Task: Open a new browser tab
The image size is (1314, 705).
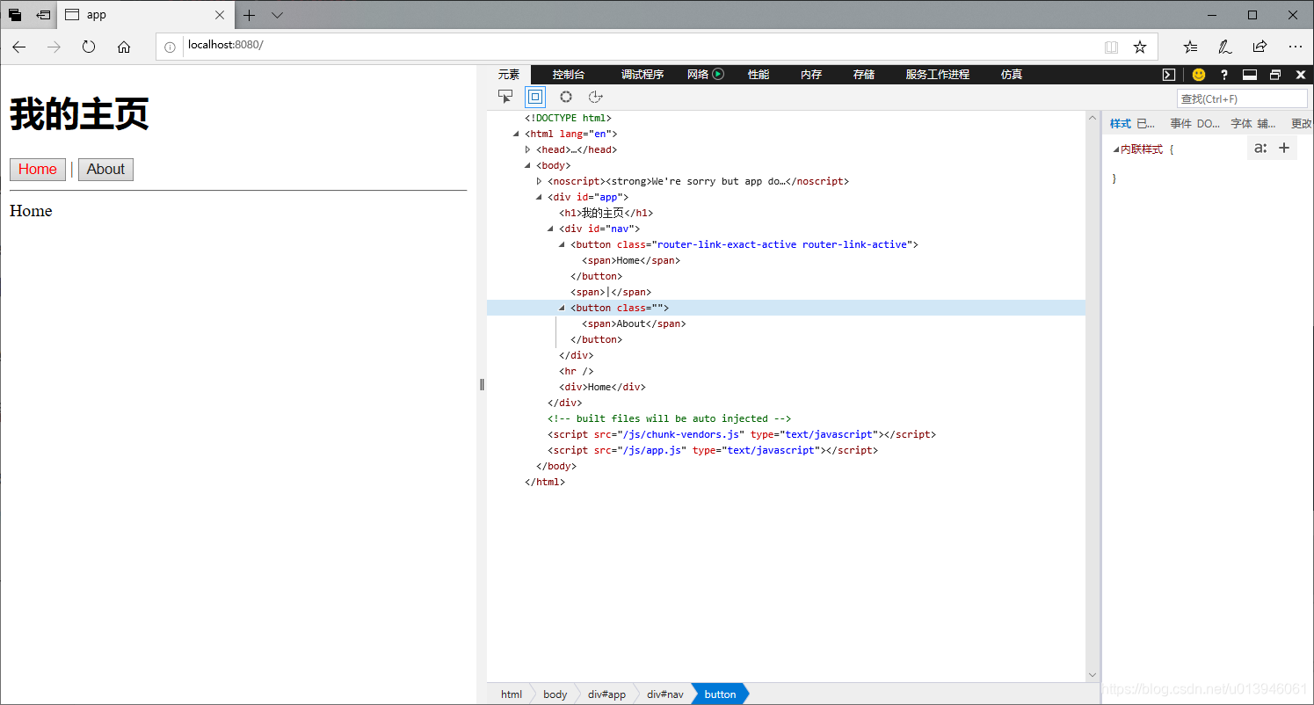Action: [x=250, y=15]
